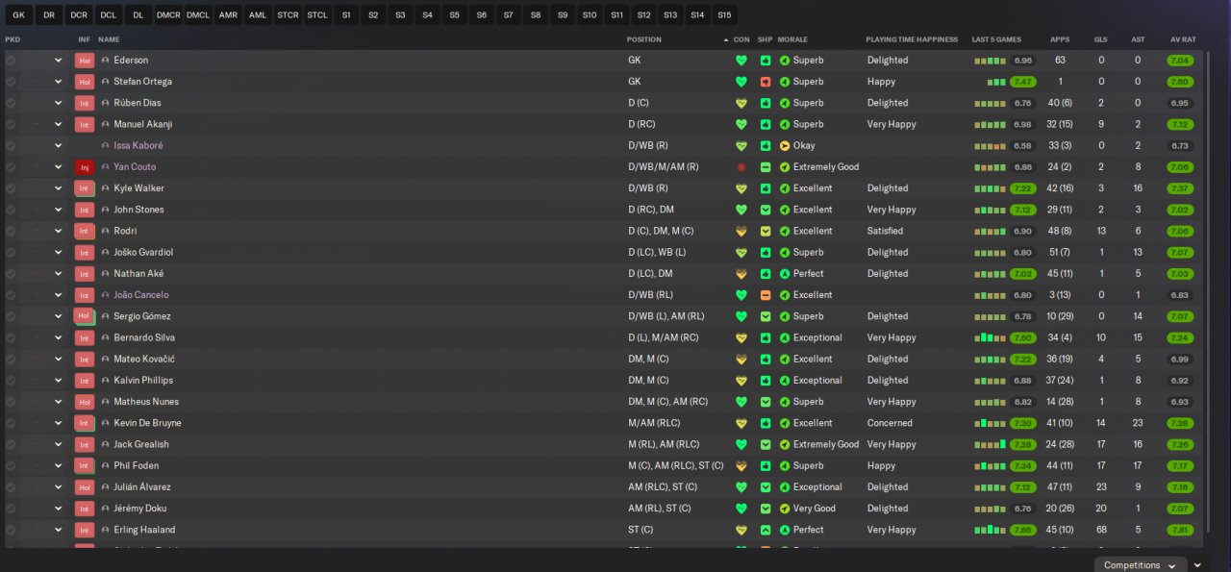1231x572 pixels.
Task: Click Rodri's orange condition heart icon
Action: click(741, 231)
